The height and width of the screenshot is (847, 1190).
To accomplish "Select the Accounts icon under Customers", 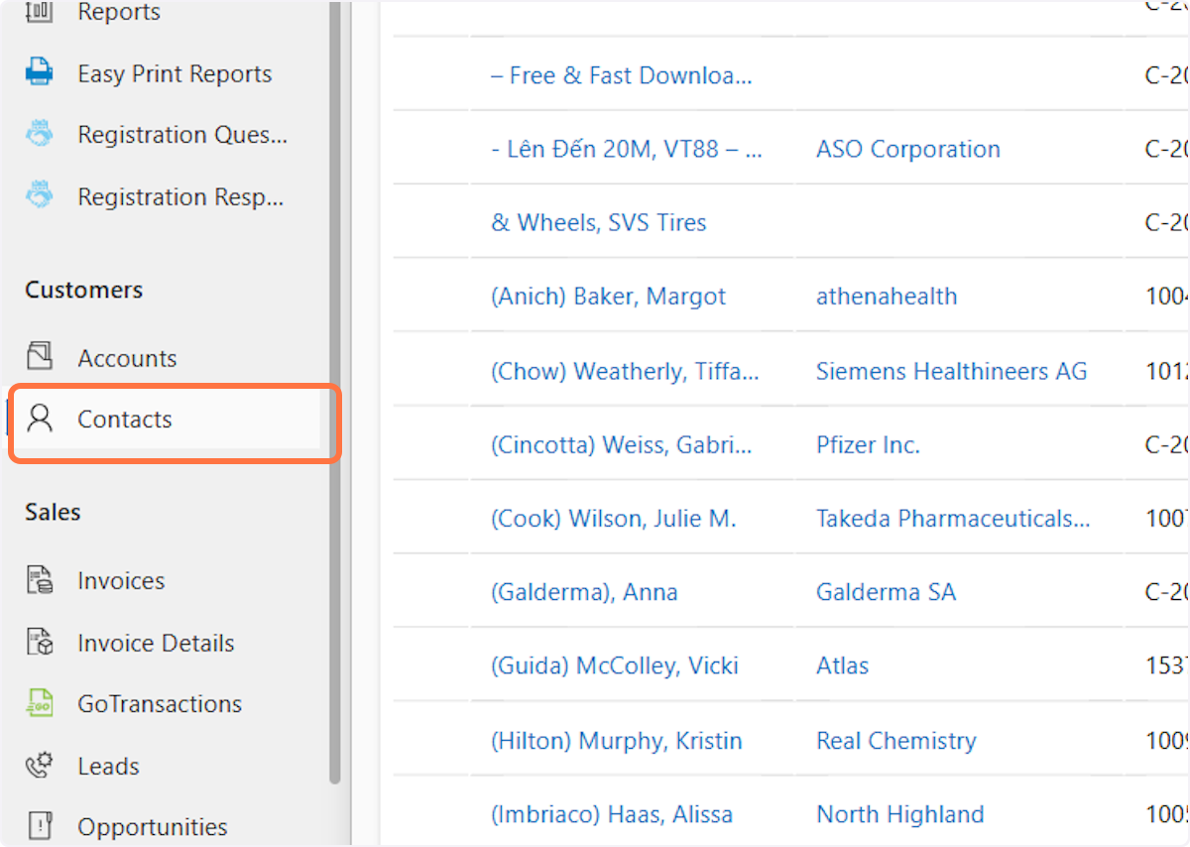I will [40, 357].
